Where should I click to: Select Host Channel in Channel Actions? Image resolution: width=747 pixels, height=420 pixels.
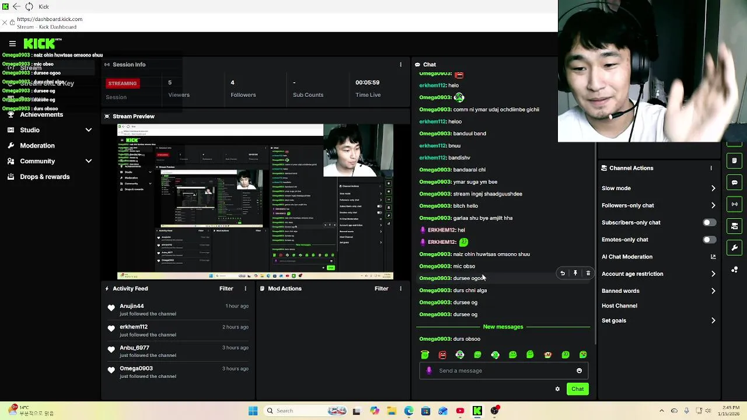[619, 306]
